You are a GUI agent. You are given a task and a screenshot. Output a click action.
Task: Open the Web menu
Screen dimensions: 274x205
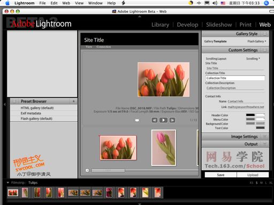pos(66,3)
